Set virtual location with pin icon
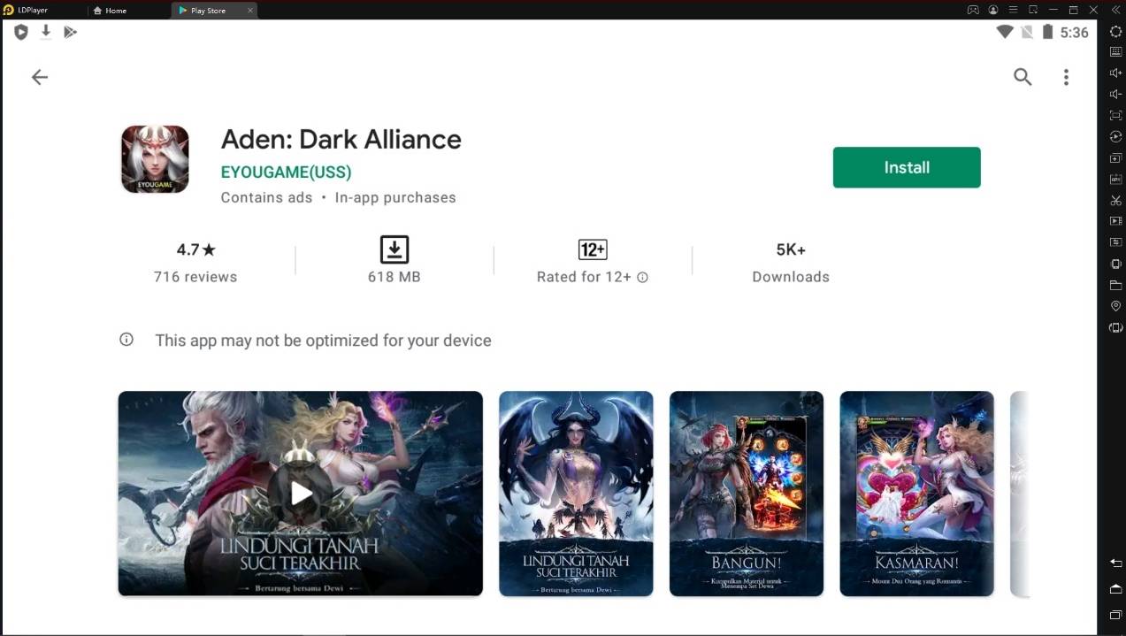The height and width of the screenshot is (636, 1126). 1115,306
